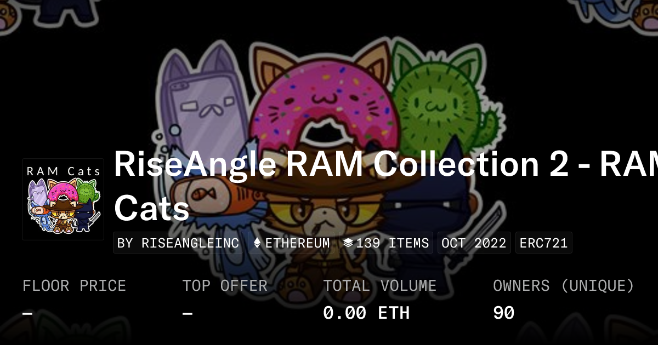The height and width of the screenshot is (345, 658).
Task: Click the OWNERS (UNIQUE) label
Action: (x=564, y=286)
